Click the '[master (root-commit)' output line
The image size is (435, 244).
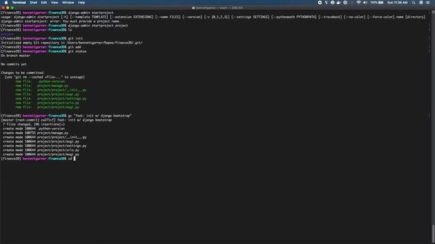coord(56,120)
